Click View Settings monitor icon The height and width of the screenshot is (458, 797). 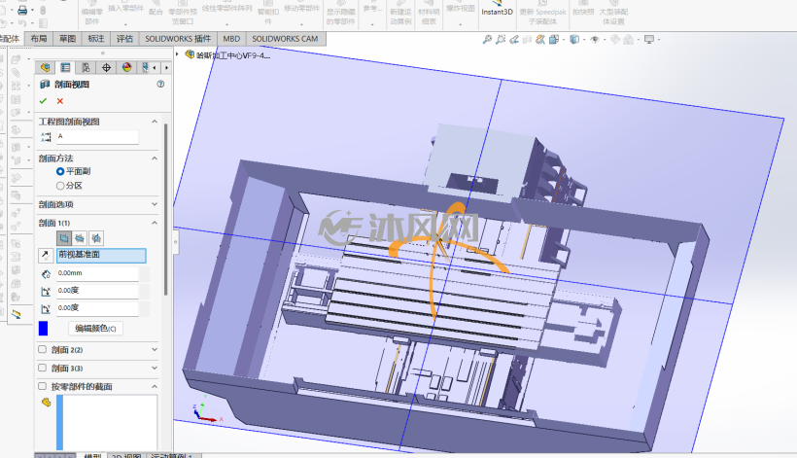[649, 39]
